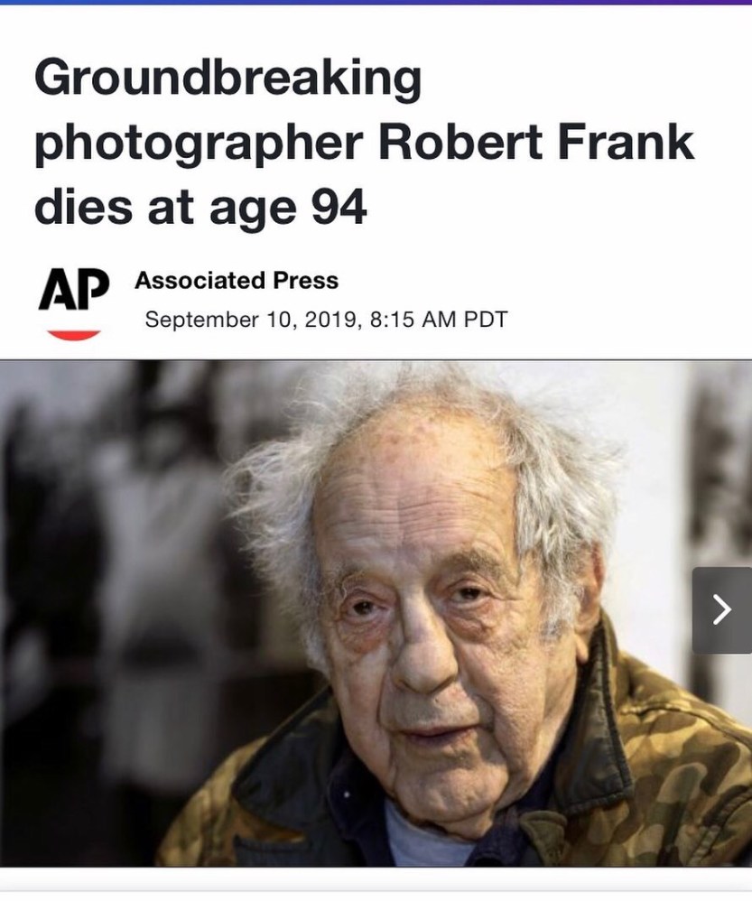Click the word Press in the byline

(x=306, y=281)
